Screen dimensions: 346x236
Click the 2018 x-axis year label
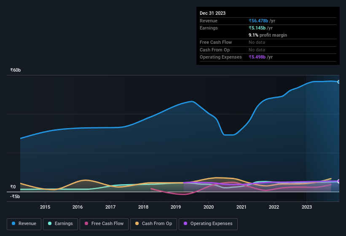point(143,207)
